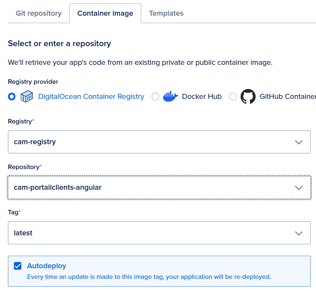This screenshot has width=316, height=291.
Task: Click the DigitalOcean Container Registry icon
Action: coord(27,97)
